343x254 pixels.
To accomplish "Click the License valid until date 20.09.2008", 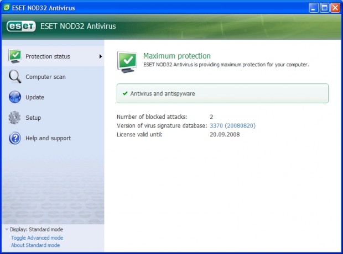I will [x=225, y=134].
